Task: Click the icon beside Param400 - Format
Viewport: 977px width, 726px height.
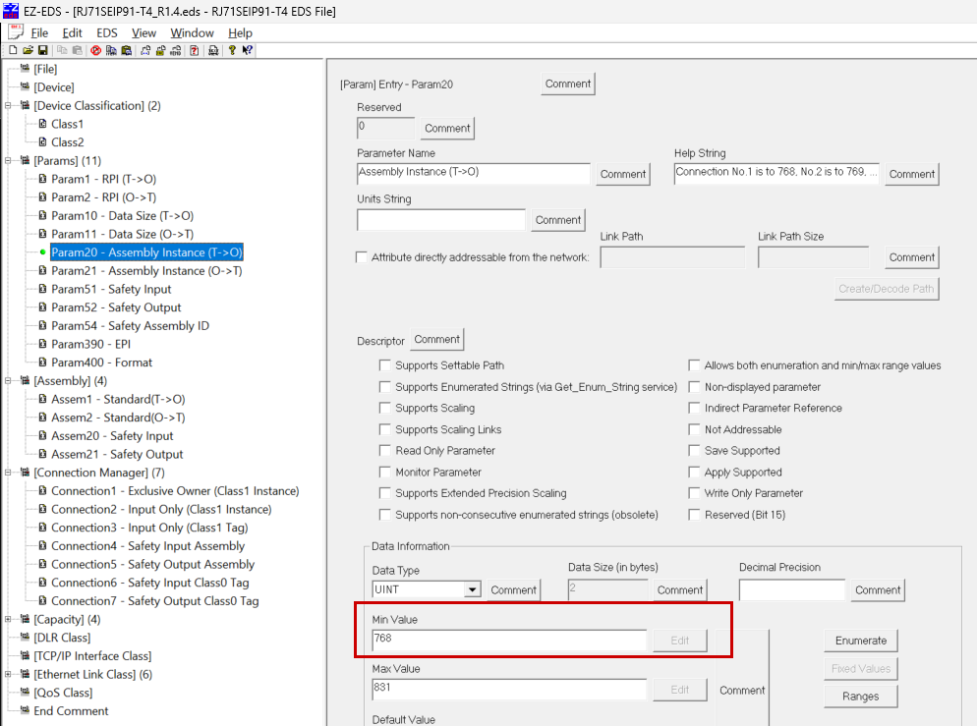Action: (x=42, y=362)
